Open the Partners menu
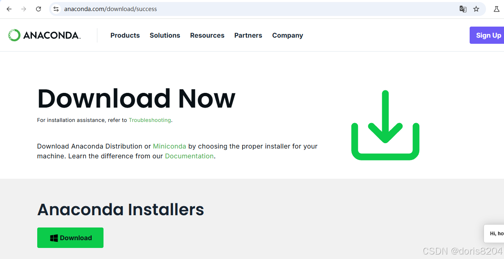The width and height of the screenshot is (504, 259). [248, 35]
